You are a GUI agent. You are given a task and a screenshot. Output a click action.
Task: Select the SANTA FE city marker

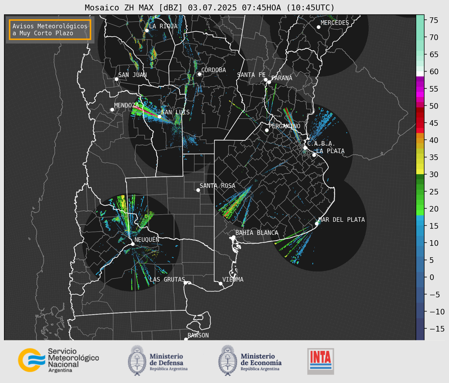[266, 80]
